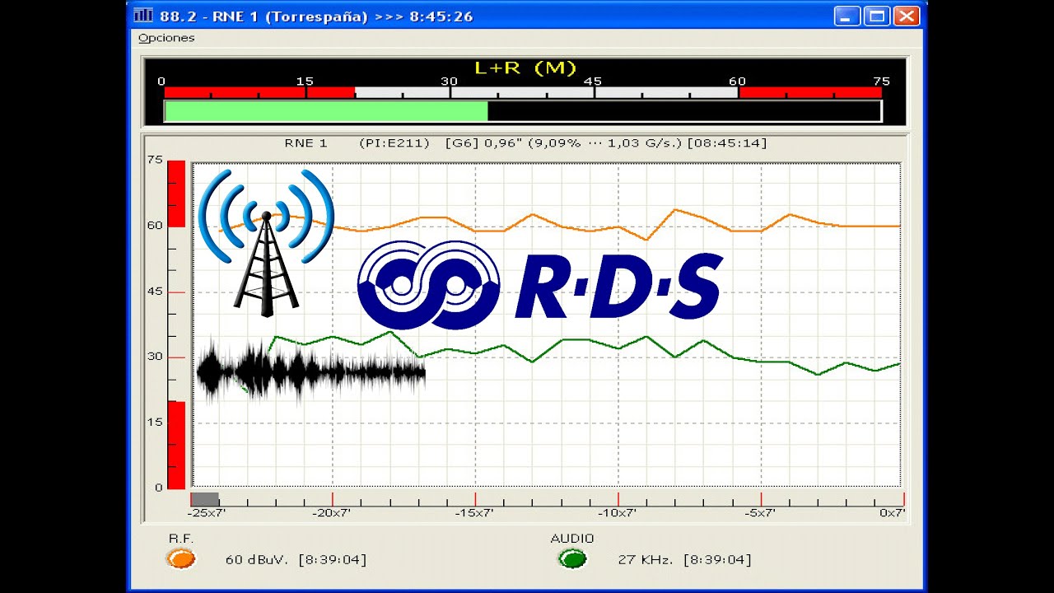Click the '0x7'' time axis label
Viewport: 1054px width, 593px height.
coord(893,512)
